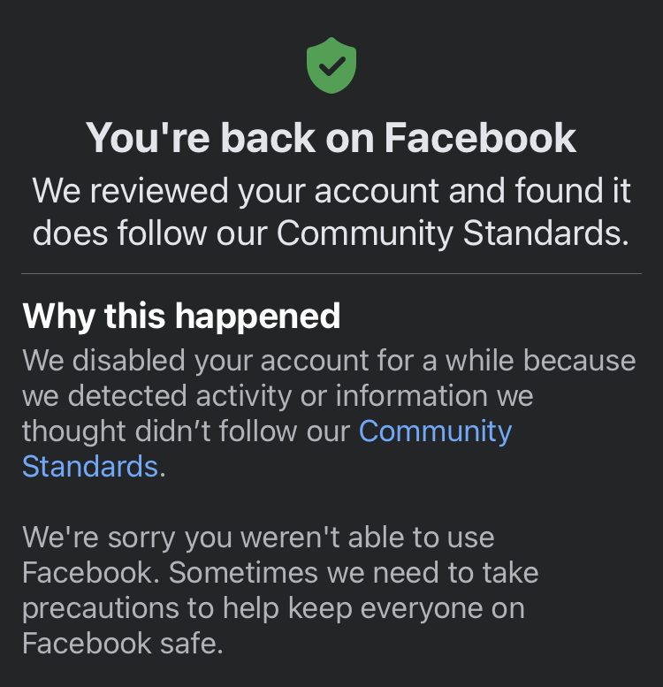The width and height of the screenshot is (663, 687).
Task: Open the blue Community Standards link
Action: [x=435, y=431]
